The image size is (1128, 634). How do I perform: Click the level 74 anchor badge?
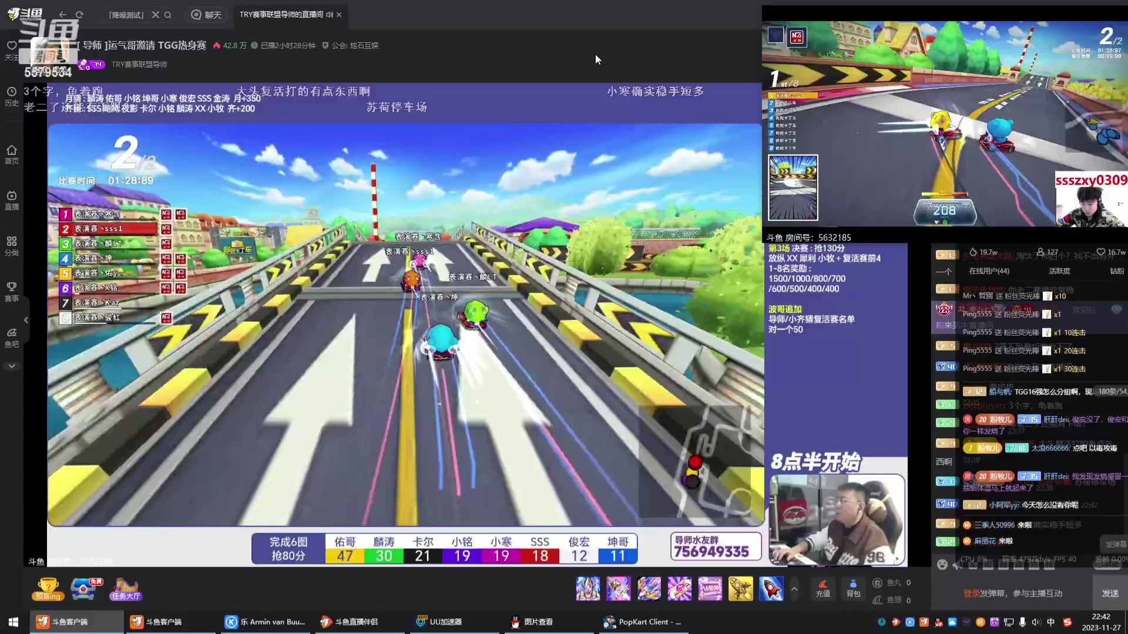click(x=92, y=65)
